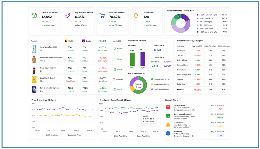Viewport: 260px width, 149px height.
Task: Click the 75.8% Overlap donut center
Action: (x=138, y=85)
